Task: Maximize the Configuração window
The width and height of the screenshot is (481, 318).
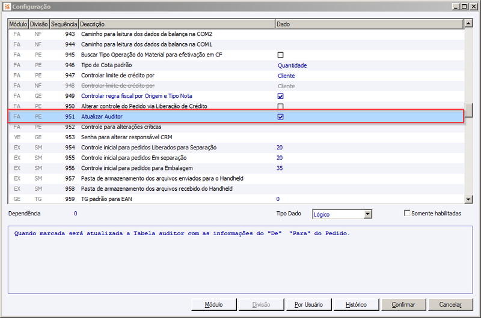Action: tap(465, 7)
